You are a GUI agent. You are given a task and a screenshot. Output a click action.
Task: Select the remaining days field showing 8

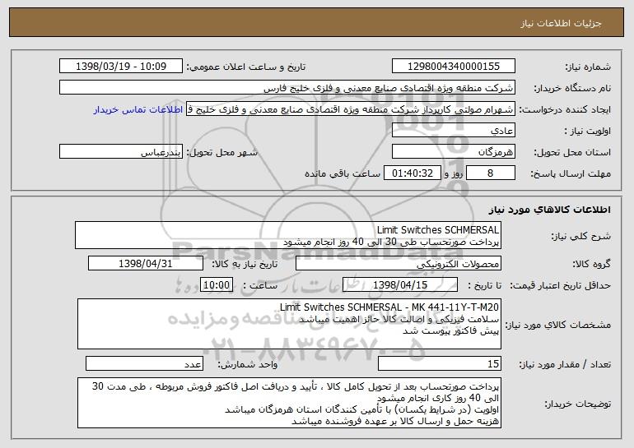coord(491,173)
